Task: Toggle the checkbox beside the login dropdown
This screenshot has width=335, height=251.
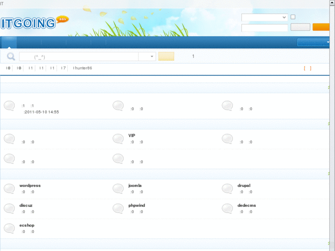Action: 293,17
